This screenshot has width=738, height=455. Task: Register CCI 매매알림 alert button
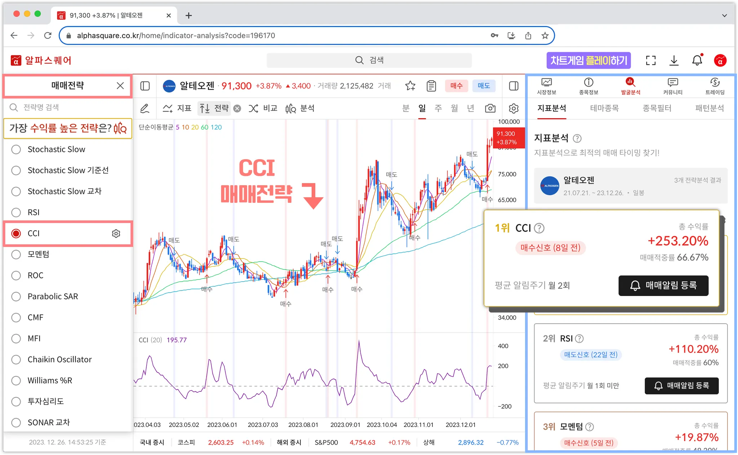(663, 286)
